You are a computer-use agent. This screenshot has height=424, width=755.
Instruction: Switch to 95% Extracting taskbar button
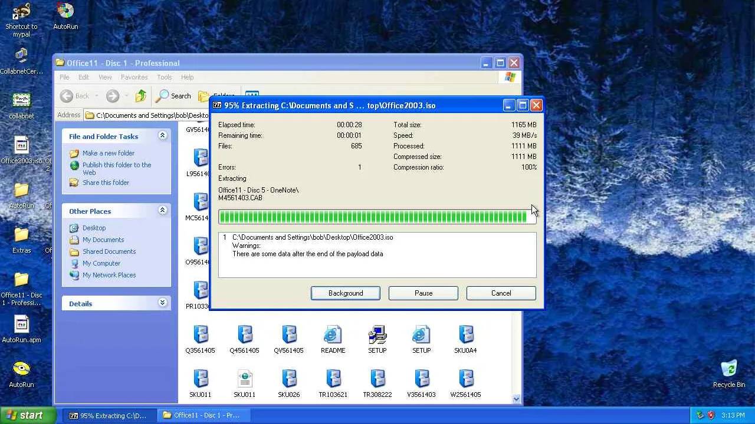coord(110,415)
